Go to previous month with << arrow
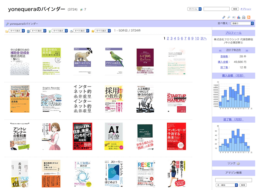 [220, 50]
